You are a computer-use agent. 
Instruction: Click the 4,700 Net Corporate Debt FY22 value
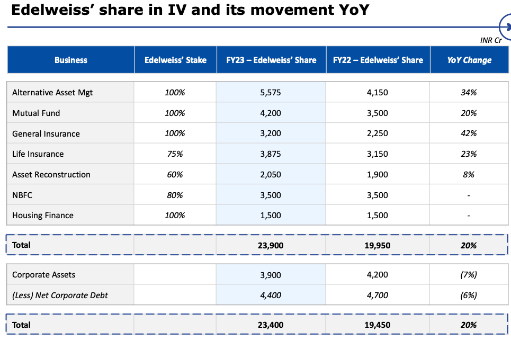[x=378, y=296]
